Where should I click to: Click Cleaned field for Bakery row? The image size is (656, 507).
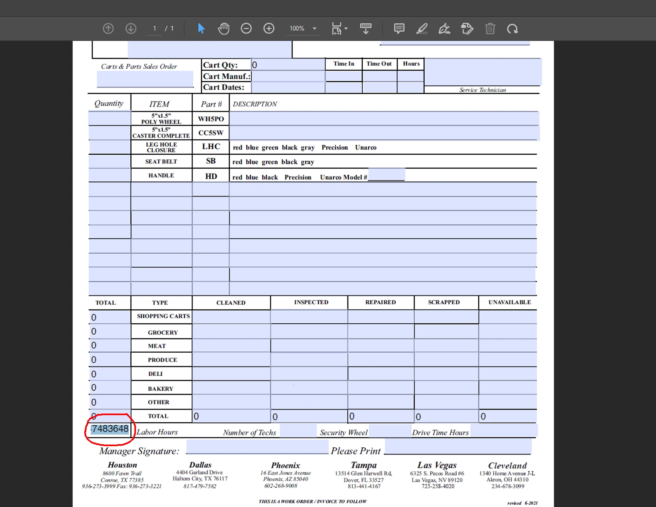[x=231, y=388]
